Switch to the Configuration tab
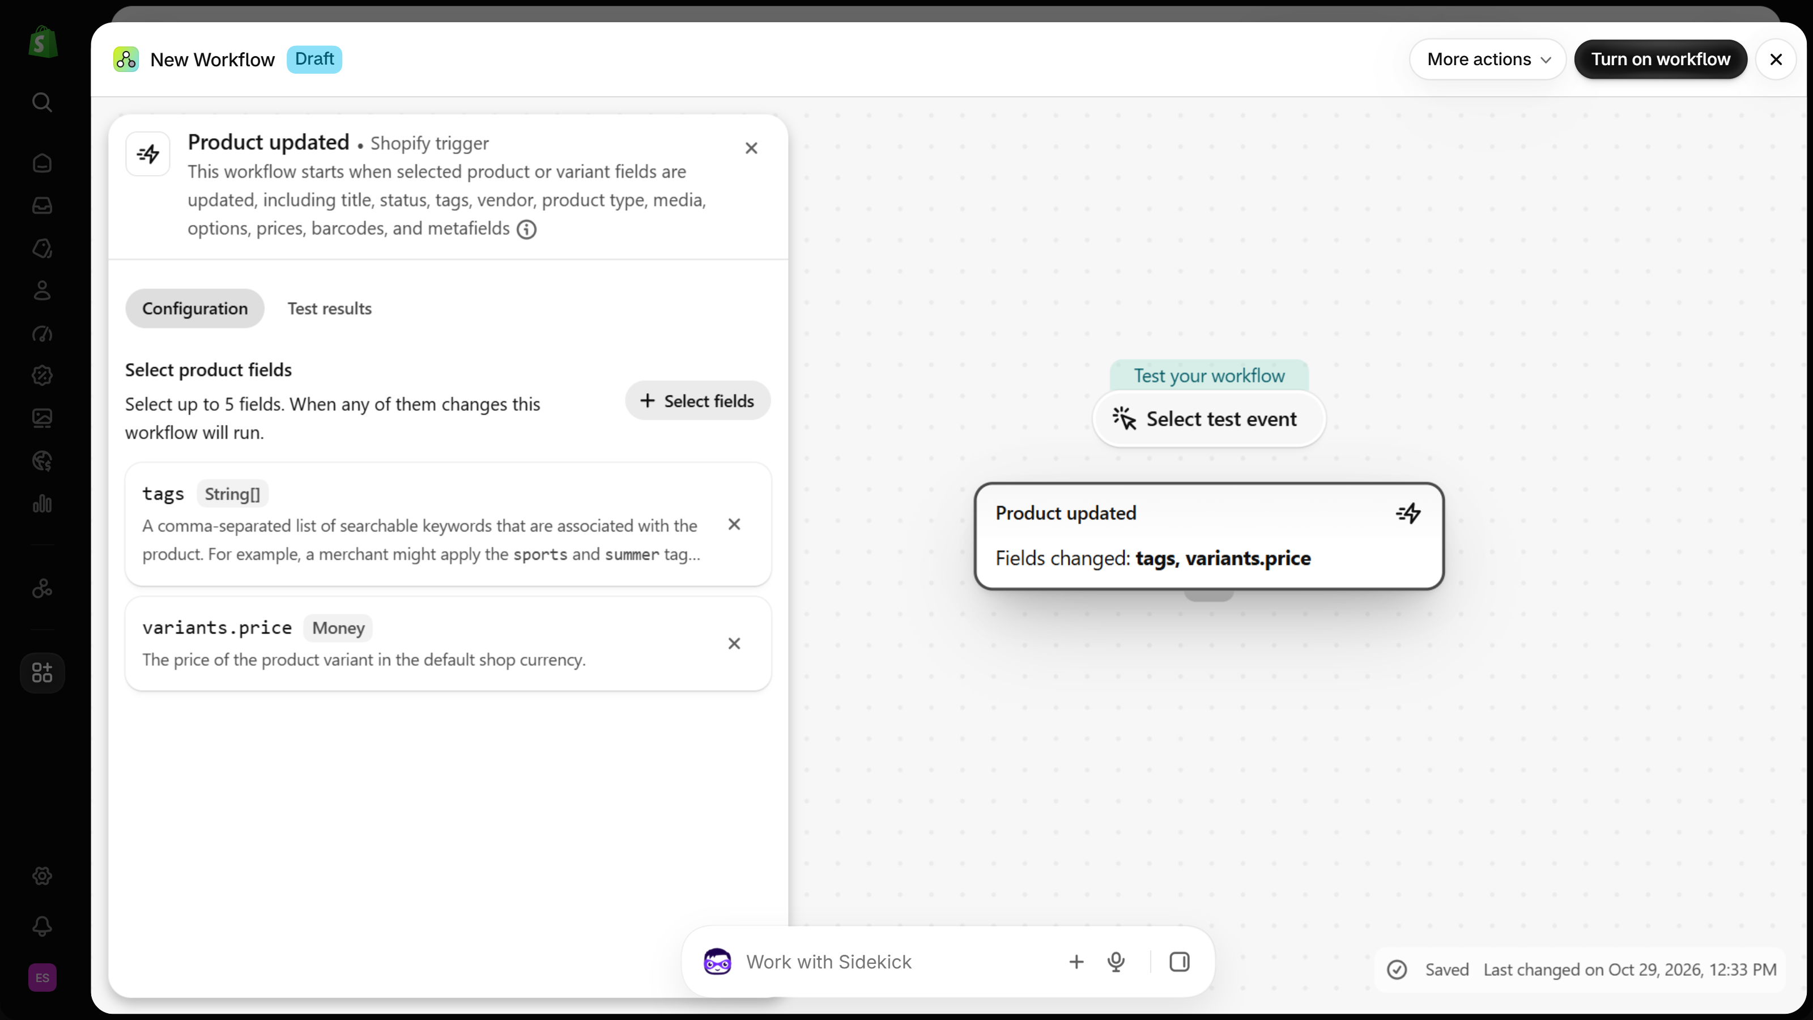Screen dimensions: 1813x1020 pos(195,308)
